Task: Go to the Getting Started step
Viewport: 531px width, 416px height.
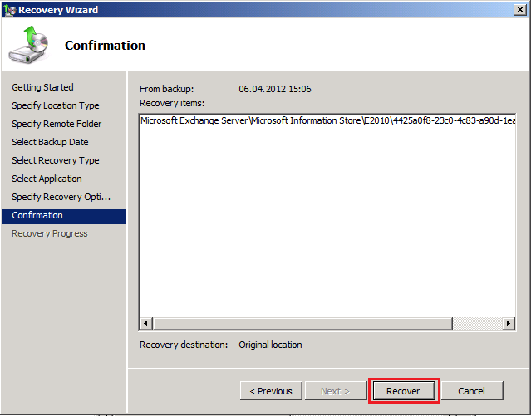Action: pyautogui.click(x=42, y=87)
